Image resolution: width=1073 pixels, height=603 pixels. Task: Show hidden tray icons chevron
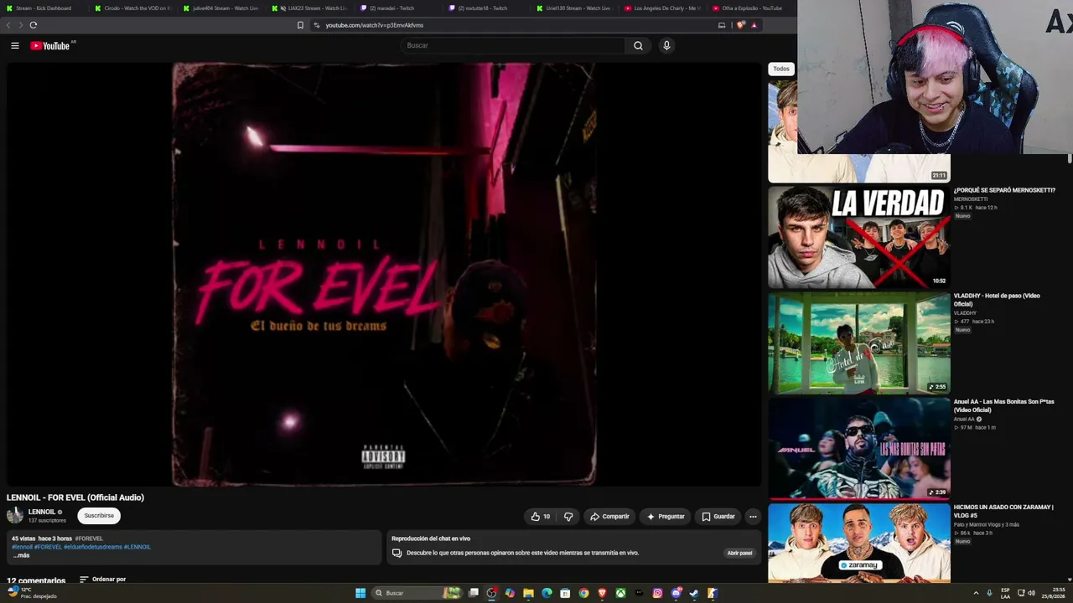(x=976, y=593)
